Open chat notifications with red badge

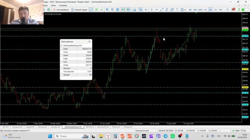[x=233, y=9]
